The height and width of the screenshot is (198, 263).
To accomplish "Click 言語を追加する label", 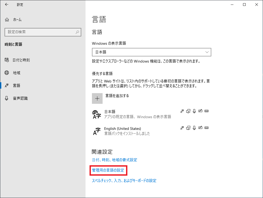I will point(117,96).
